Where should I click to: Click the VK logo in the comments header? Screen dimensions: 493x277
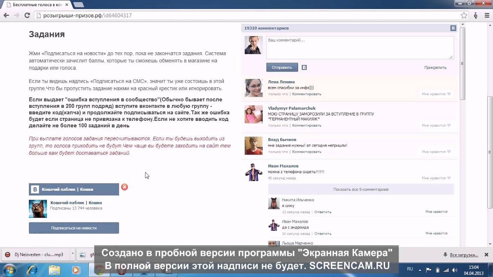point(453,28)
